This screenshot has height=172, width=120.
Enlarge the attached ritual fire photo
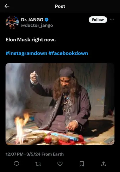60,104
